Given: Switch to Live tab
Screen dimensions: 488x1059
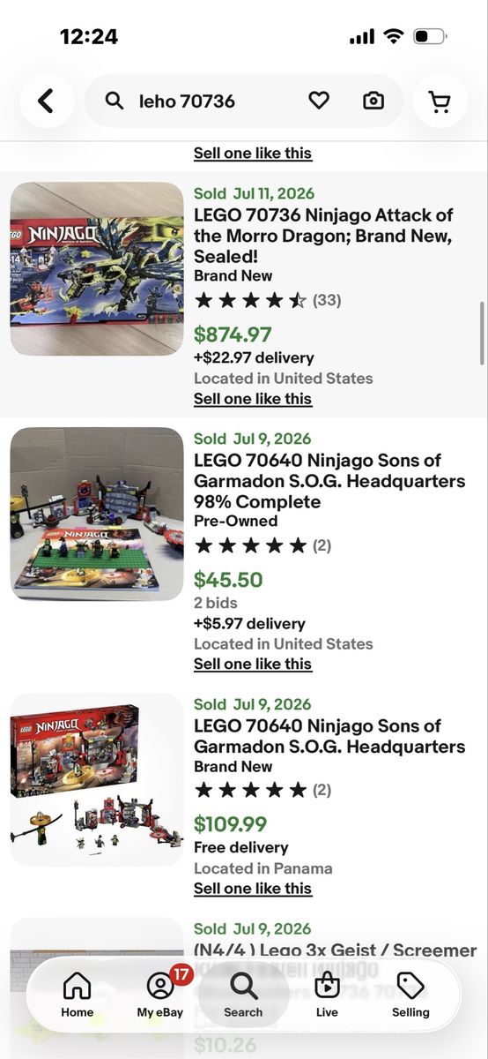Looking at the screenshot, I should pos(327,995).
